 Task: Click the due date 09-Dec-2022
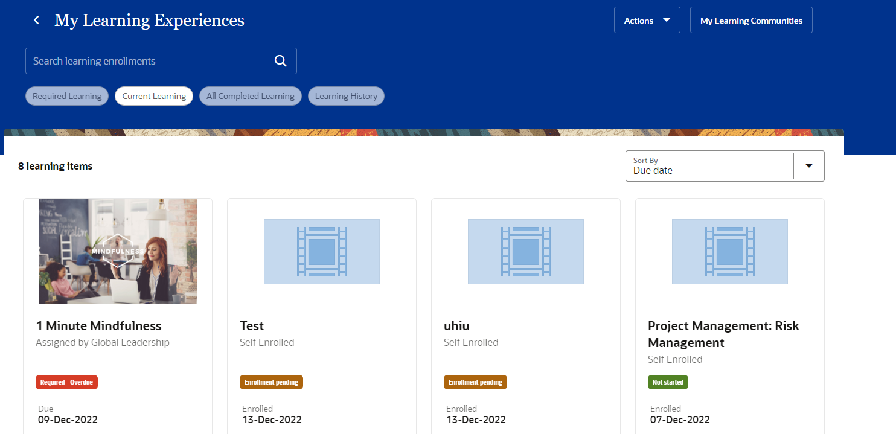pyautogui.click(x=68, y=420)
